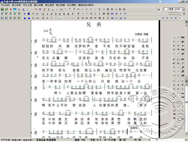Set the 4/4 time signature
Viewport: 188px width, 142px height.
coord(112,18)
